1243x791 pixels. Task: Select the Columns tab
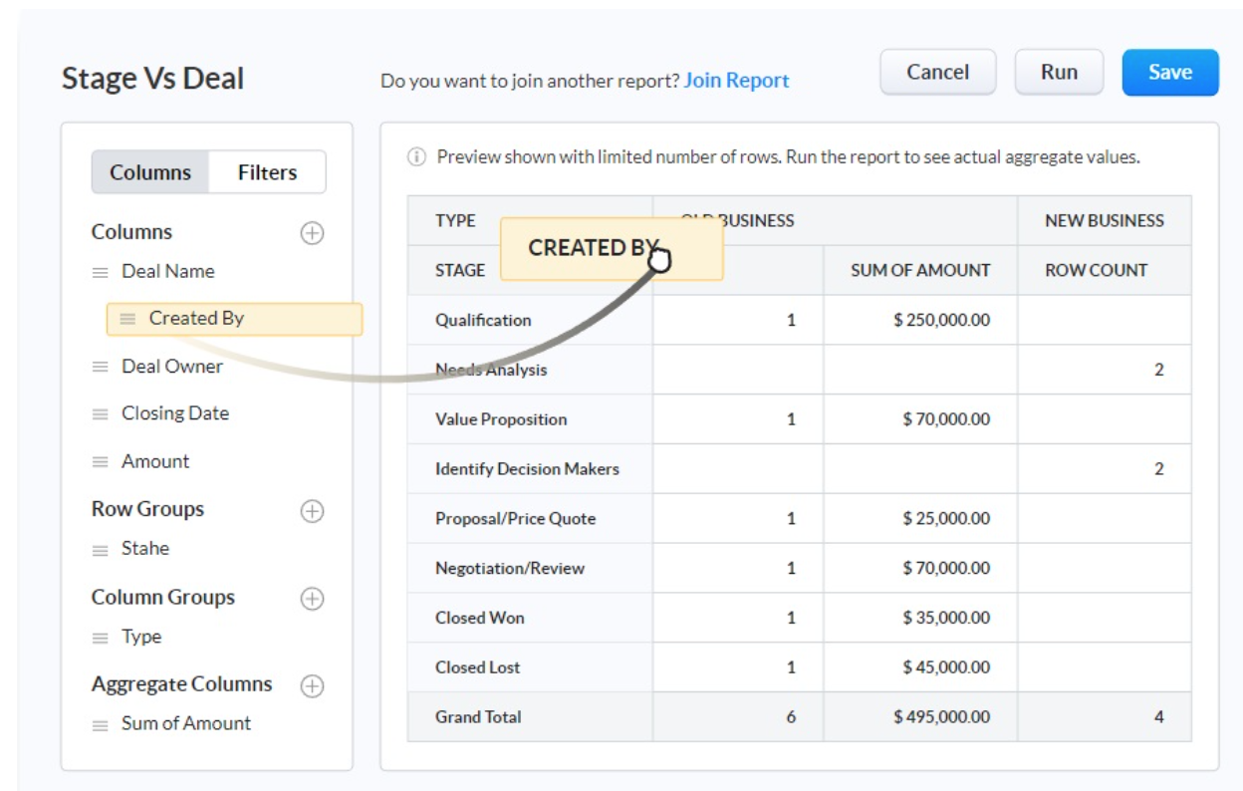[150, 172]
